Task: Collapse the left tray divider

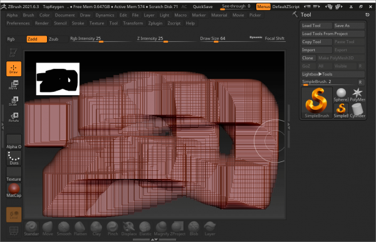Action: (3, 127)
